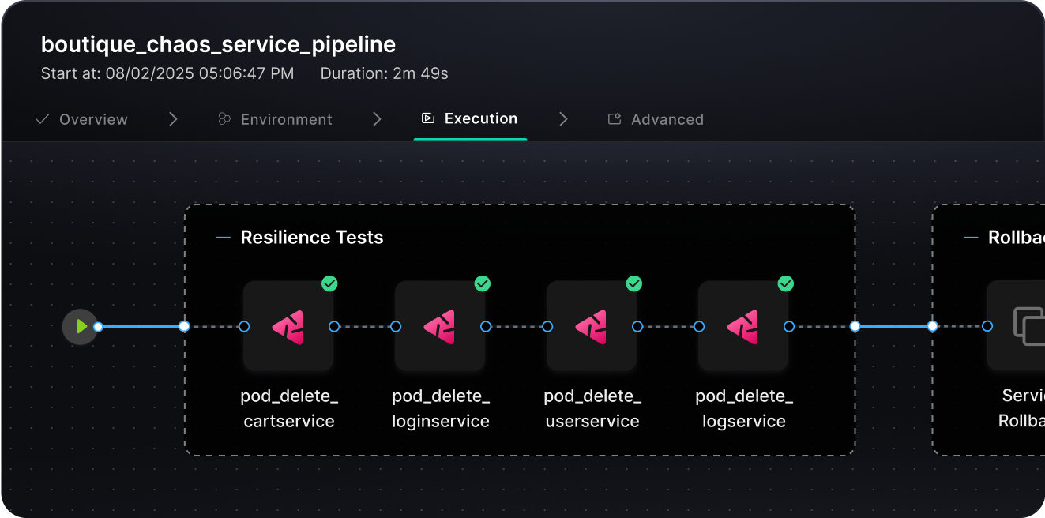Click the Resilience Tests stage title
1045x518 pixels.
pyautogui.click(x=312, y=238)
